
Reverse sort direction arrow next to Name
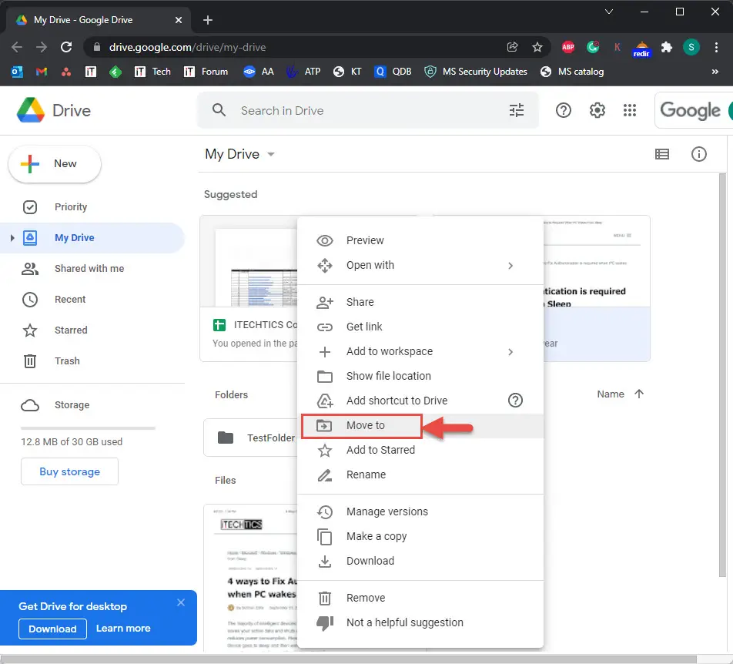tap(639, 394)
